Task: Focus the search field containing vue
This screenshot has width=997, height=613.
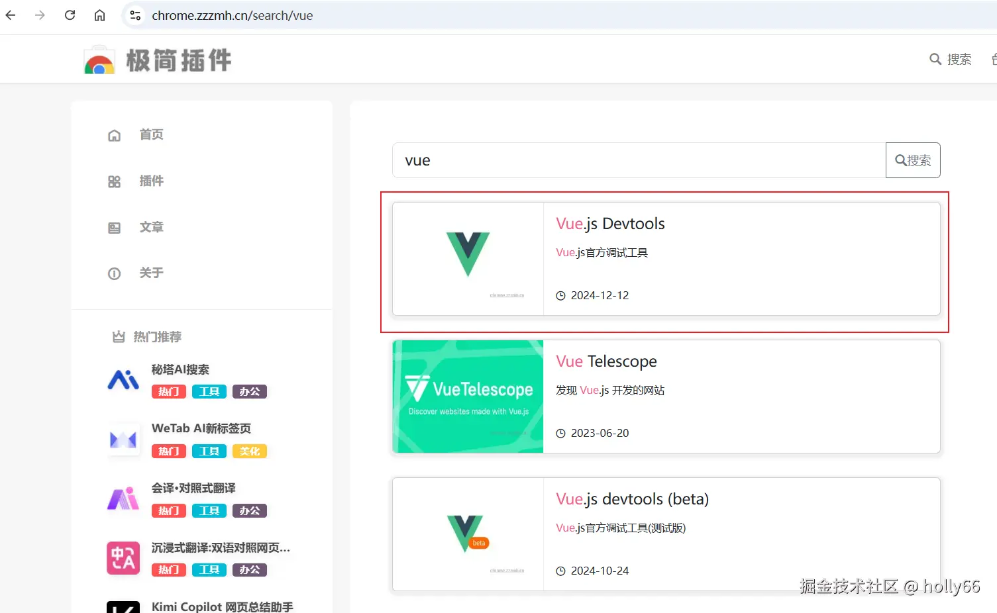Action: (x=639, y=160)
